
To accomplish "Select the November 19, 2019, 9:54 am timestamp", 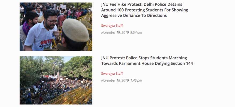I will pyautogui.click(x=122, y=33).
